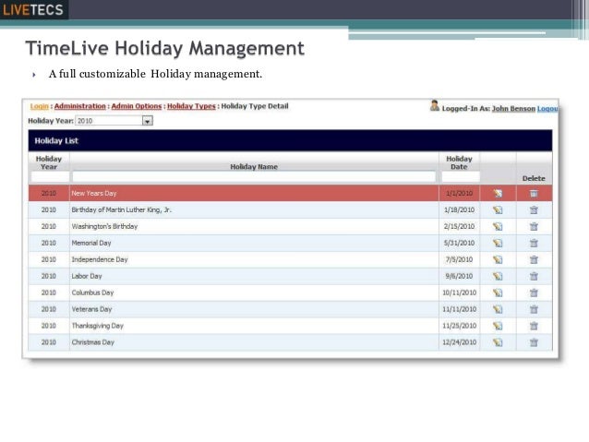Open John Benson user profile link
Screen dimensions: 589x442
[x=513, y=109]
